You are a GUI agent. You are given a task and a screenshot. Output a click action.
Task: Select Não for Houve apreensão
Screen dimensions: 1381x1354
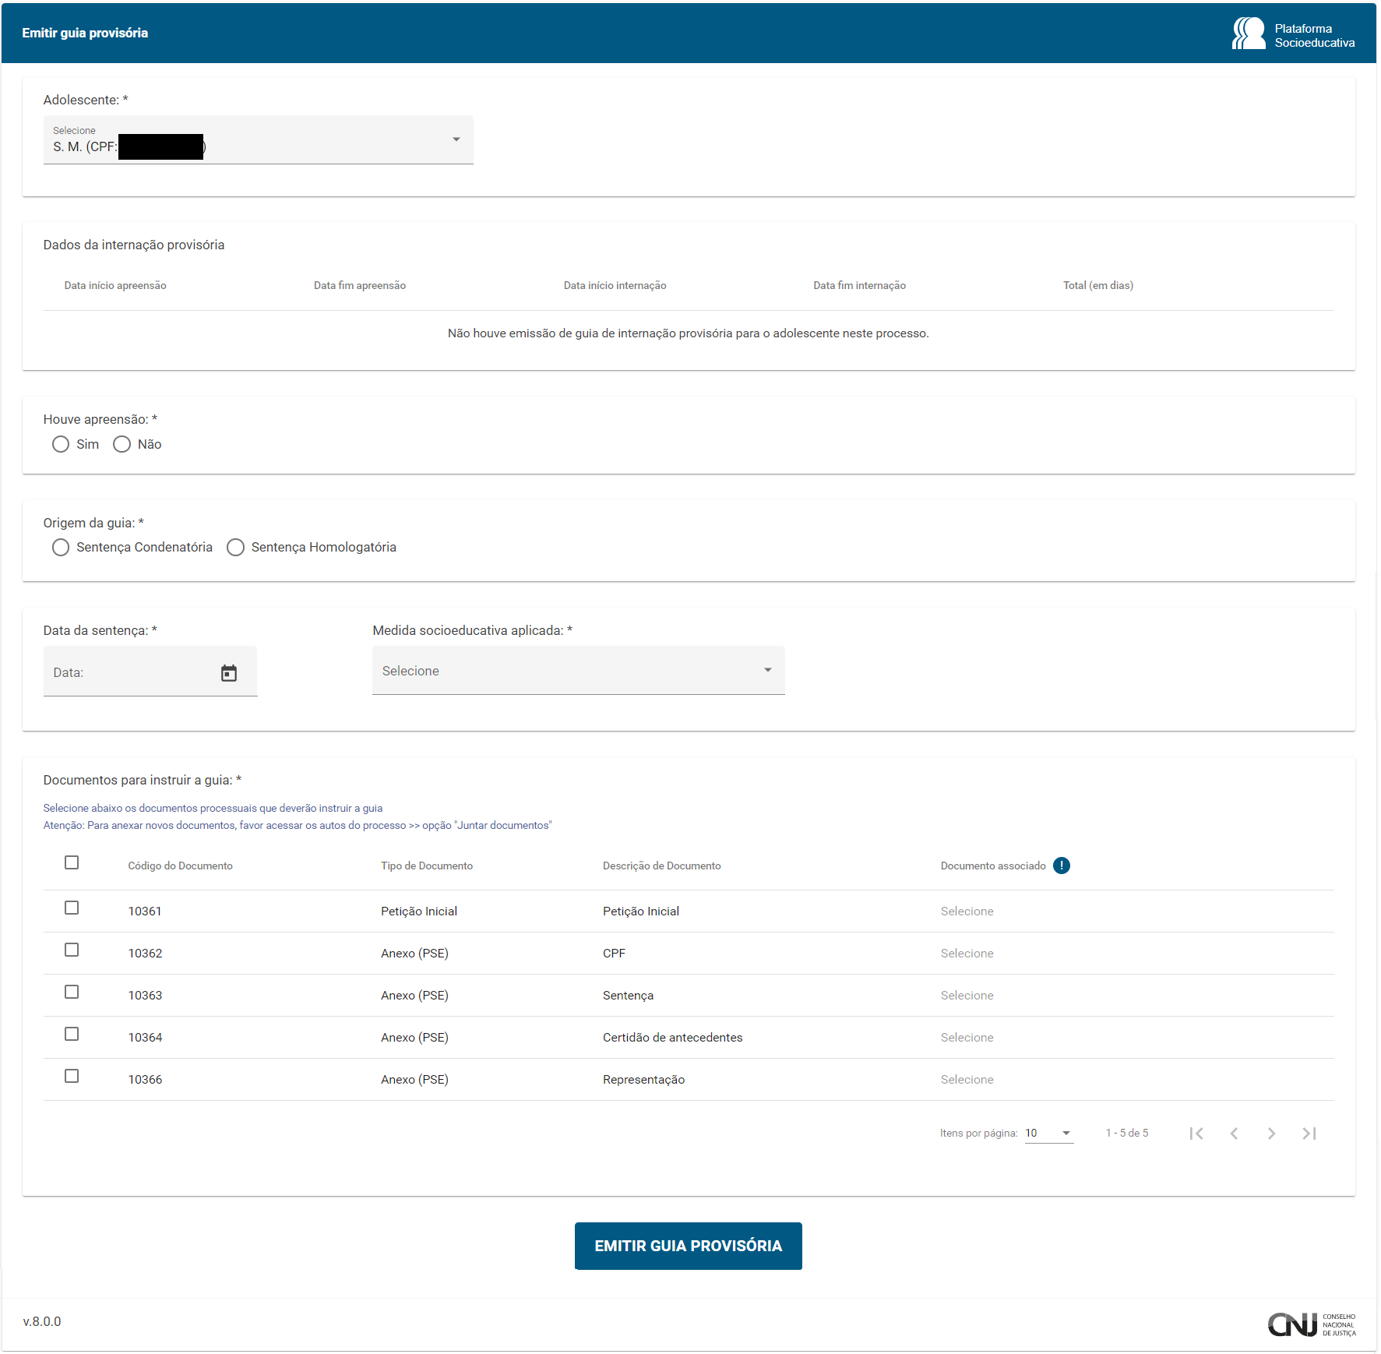point(122,444)
